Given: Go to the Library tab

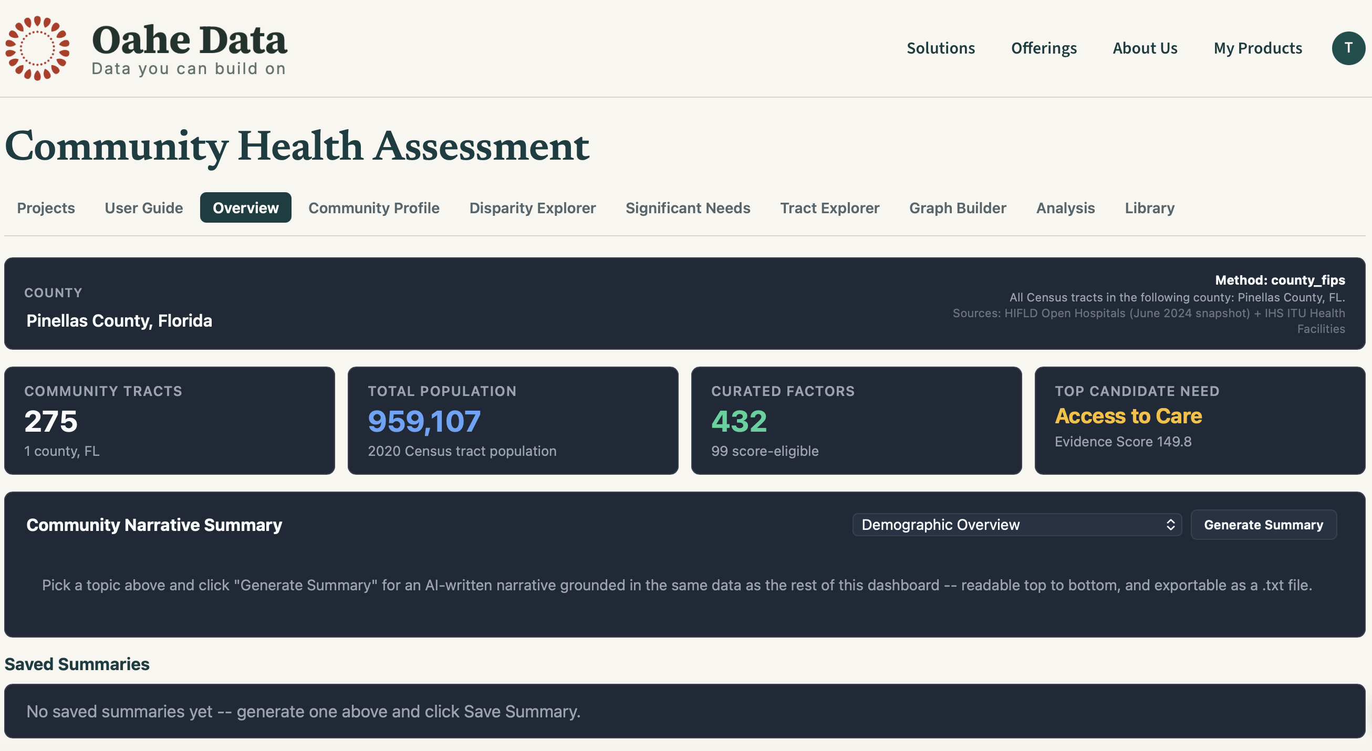Looking at the screenshot, I should [x=1149, y=208].
